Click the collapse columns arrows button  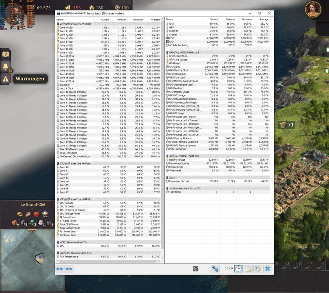click(x=69, y=269)
